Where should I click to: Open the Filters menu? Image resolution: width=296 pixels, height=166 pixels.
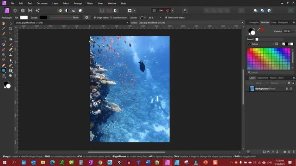pos(90,3)
